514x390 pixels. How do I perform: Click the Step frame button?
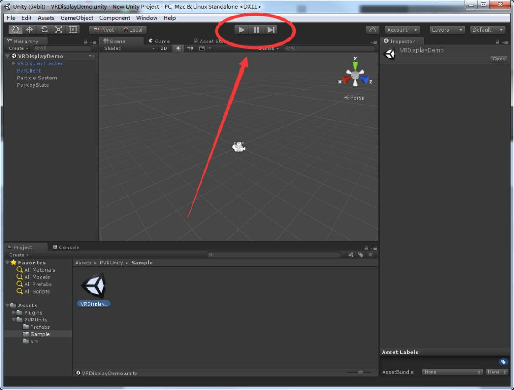point(271,30)
